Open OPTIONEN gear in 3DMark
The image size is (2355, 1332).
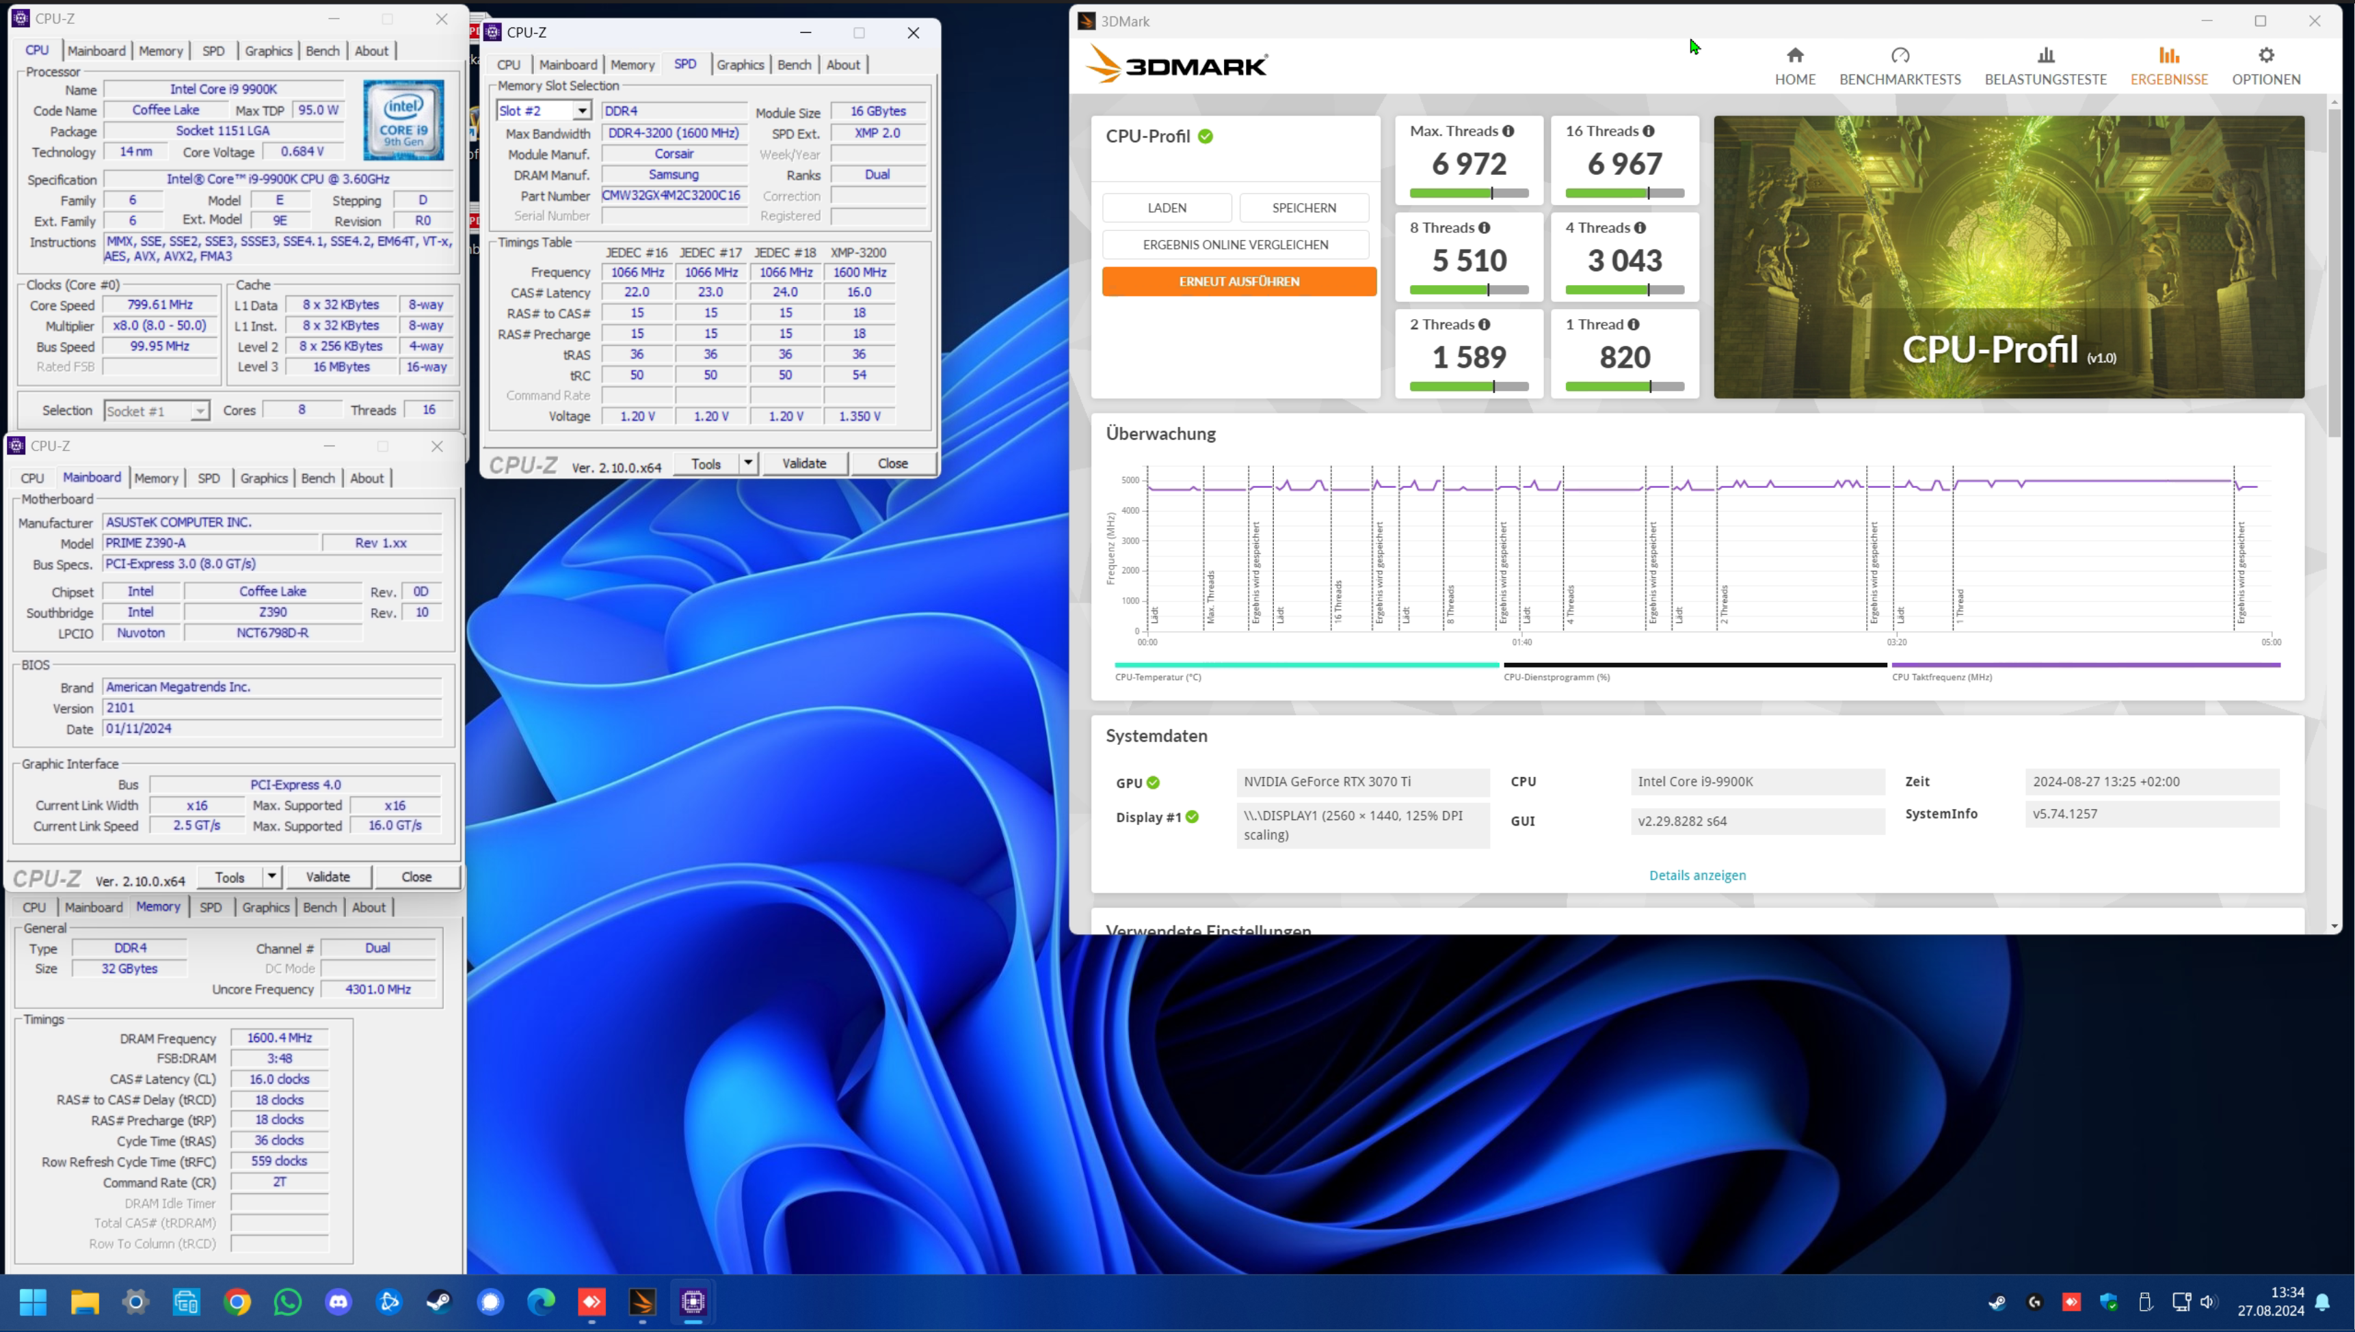pyautogui.click(x=2265, y=67)
